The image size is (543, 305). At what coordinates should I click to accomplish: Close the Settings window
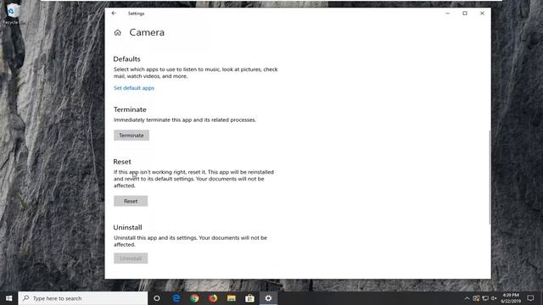click(482, 14)
